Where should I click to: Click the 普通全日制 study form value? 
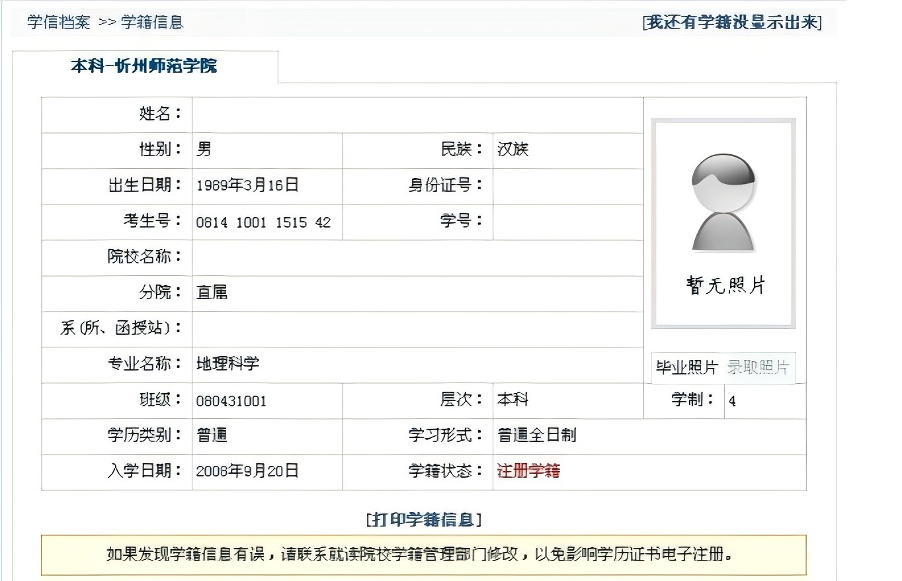(x=536, y=435)
